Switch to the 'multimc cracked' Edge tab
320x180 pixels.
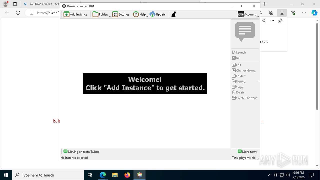pyautogui.click(x=41, y=4)
